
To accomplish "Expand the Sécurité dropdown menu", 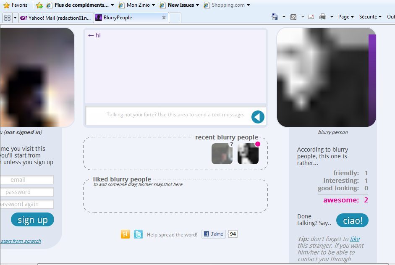I will 370,17.
